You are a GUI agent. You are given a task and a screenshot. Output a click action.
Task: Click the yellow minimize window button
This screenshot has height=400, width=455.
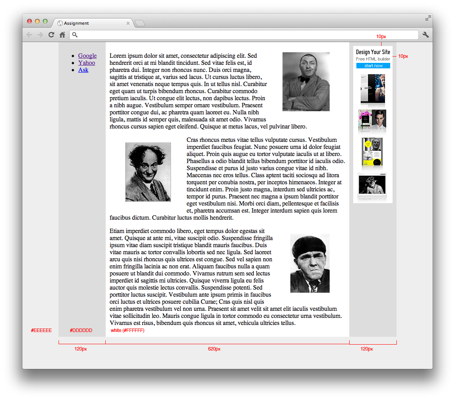[x=37, y=21]
